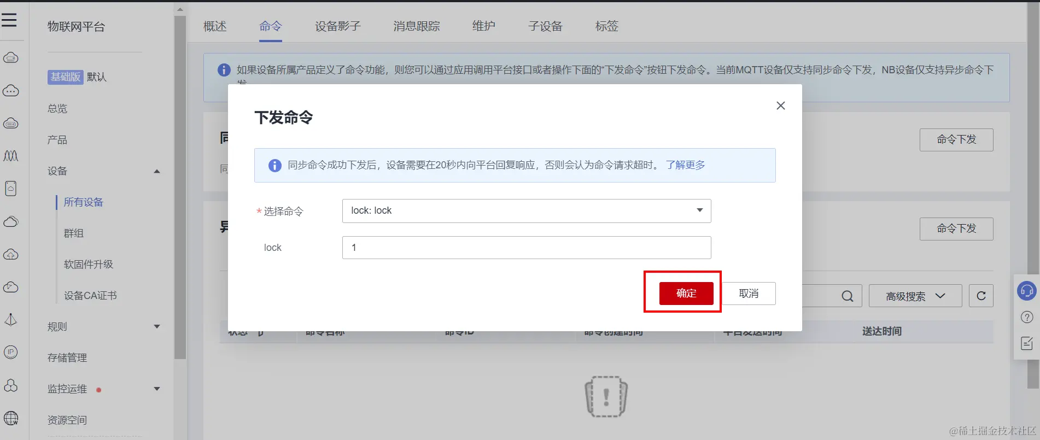1040x440 pixels.
Task: Click the search magnifier icon
Action: (848, 296)
